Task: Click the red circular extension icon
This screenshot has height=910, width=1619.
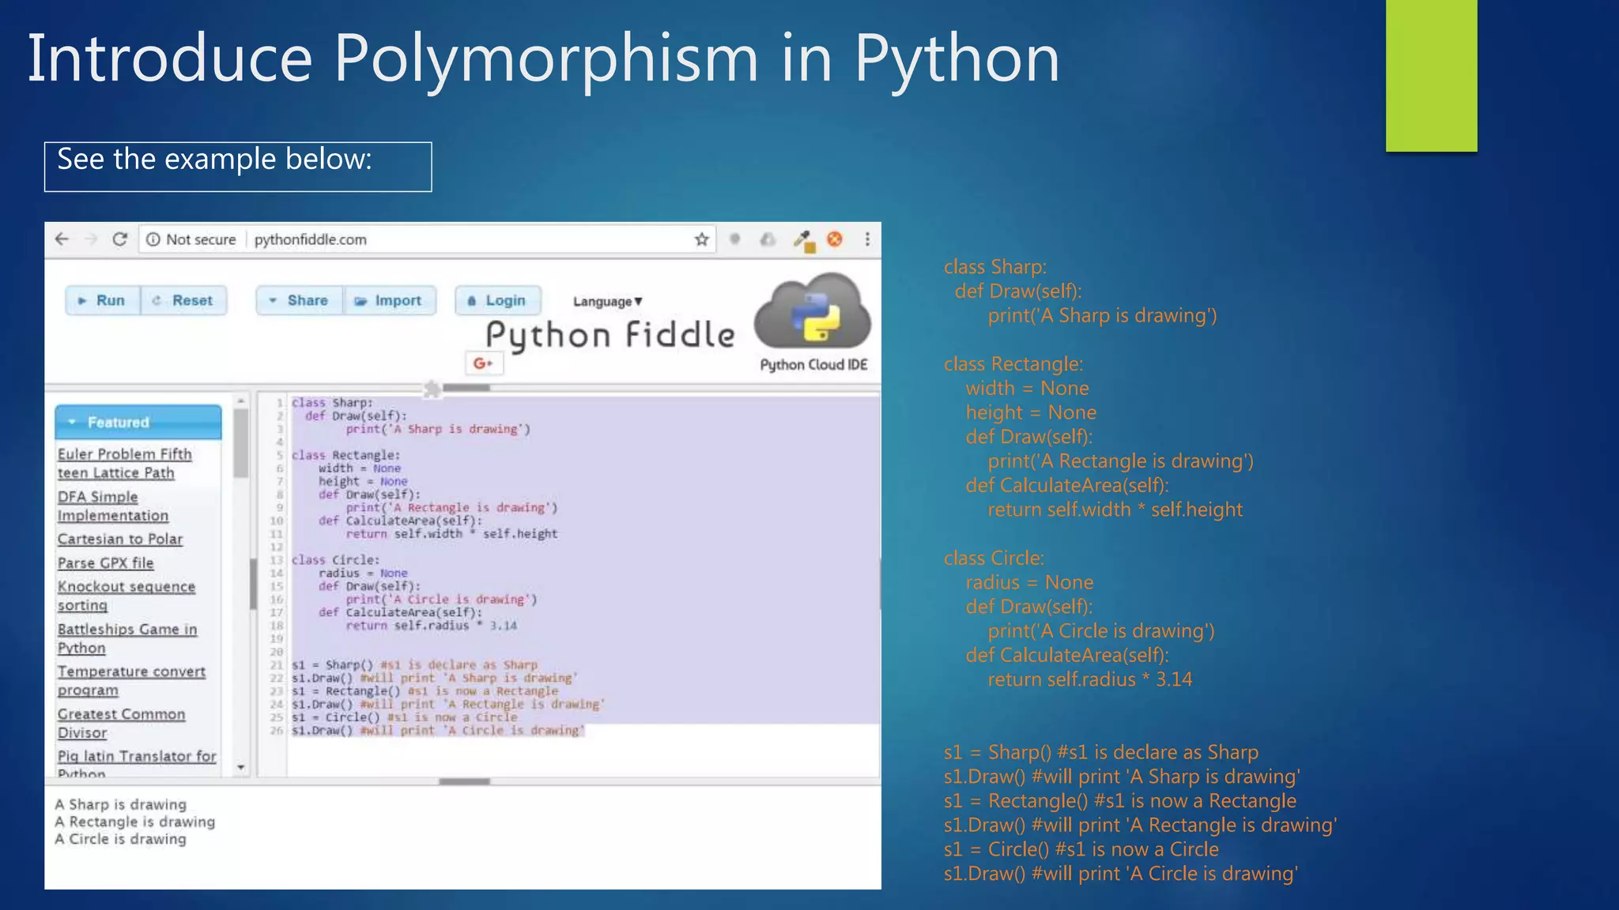Action: click(x=835, y=239)
